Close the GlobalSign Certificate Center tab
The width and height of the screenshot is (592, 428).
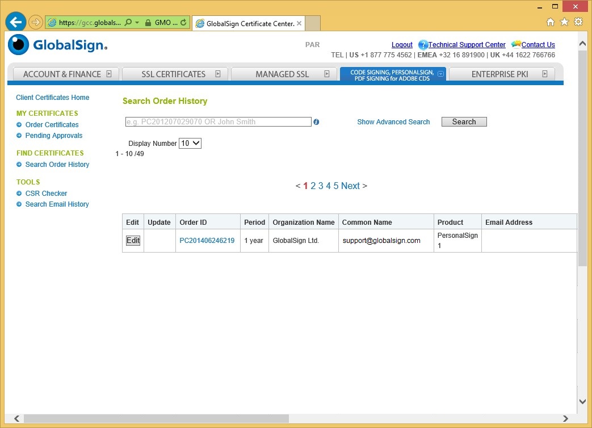[x=299, y=23]
